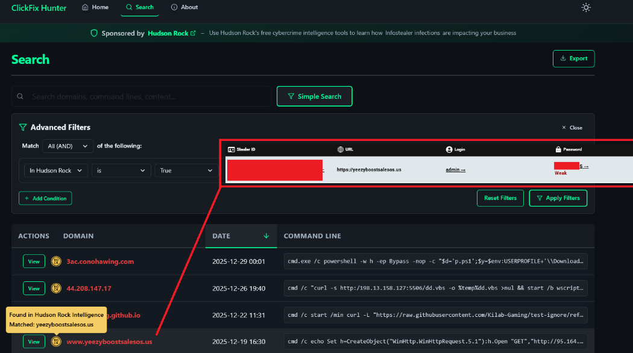633x353 pixels.
Task: Click the date 2025-12-26 19:40
Action: [239, 289]
